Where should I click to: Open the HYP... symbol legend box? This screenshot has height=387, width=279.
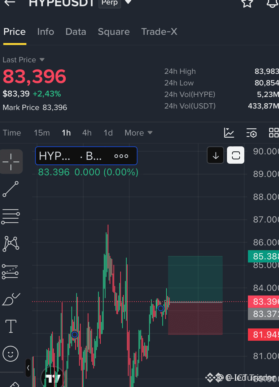tap(86, 156)
